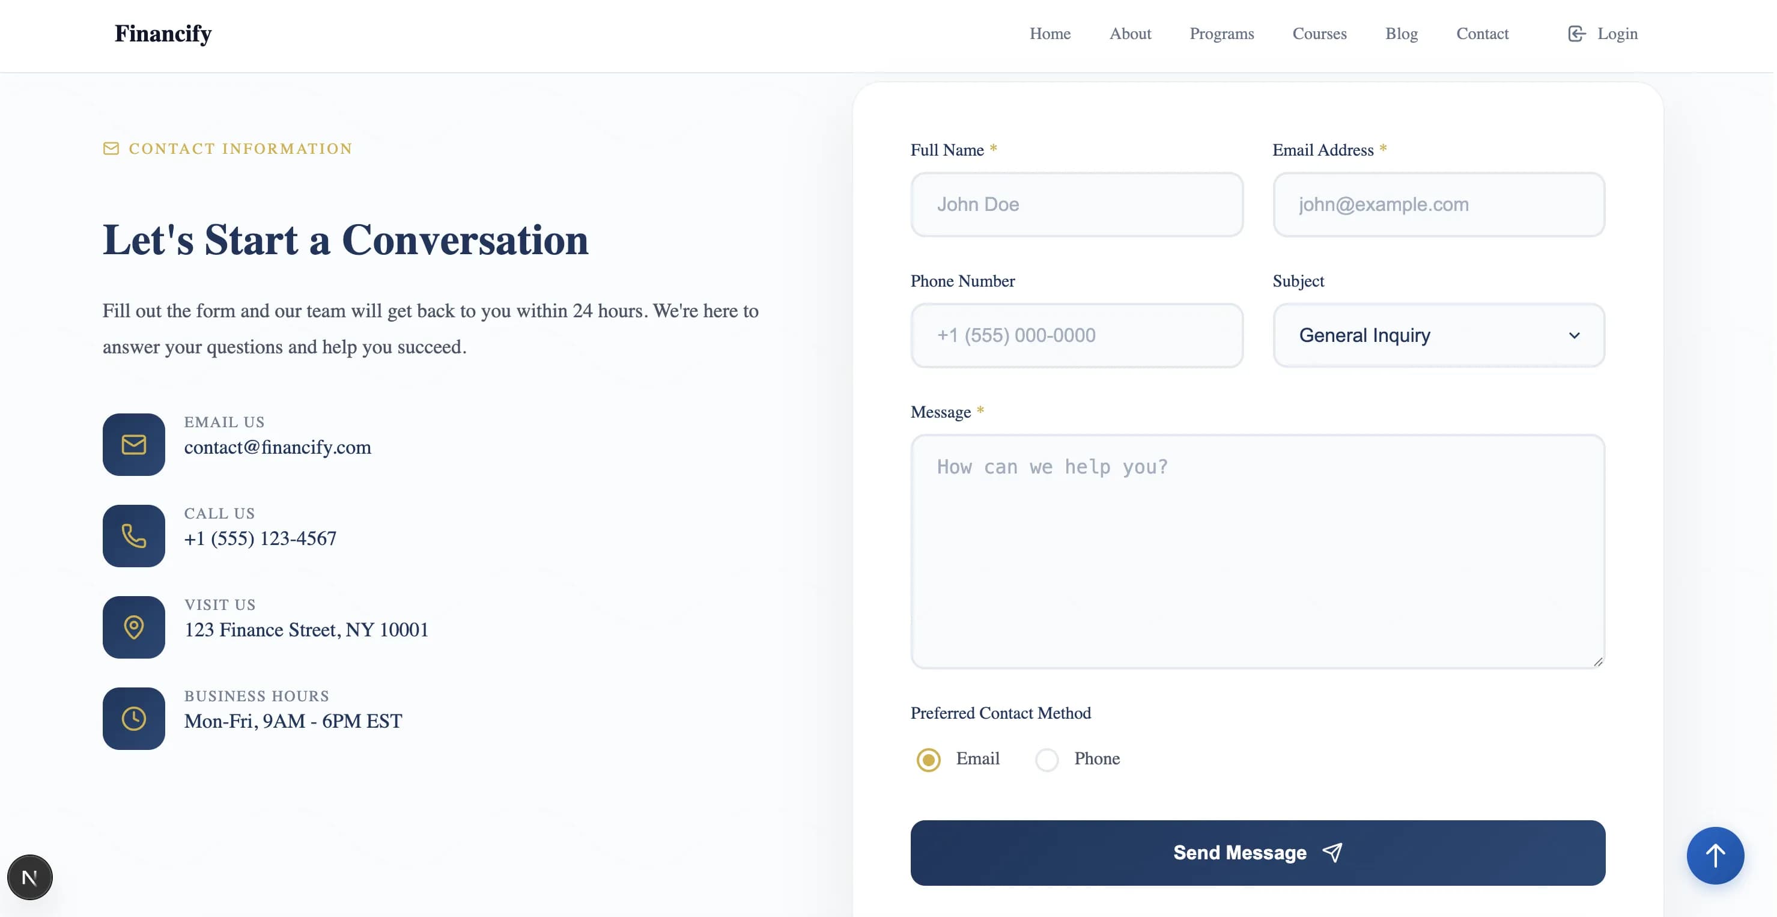The height and width of the screenshot is (917, 1777).
Task: Click the small envelope icon by Contact Information
Action: coord(111,148)
